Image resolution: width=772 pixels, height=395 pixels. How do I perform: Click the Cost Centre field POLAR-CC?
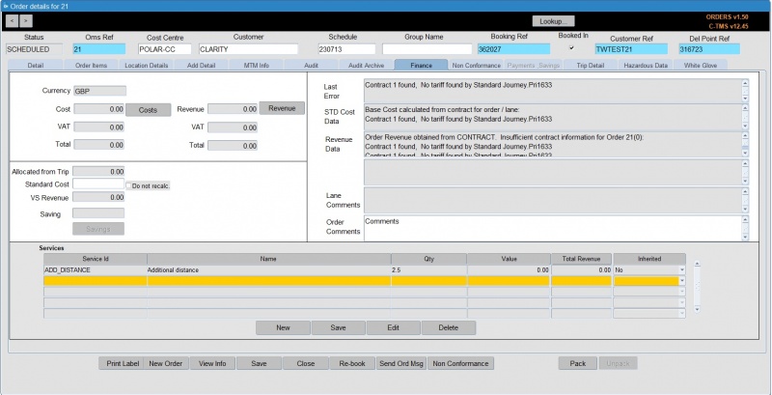164,49
